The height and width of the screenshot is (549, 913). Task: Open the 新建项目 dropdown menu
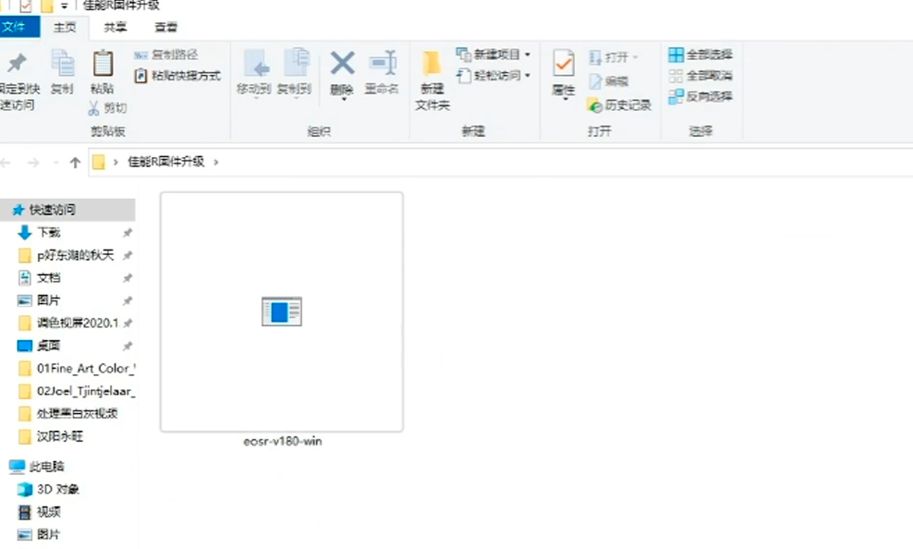525,55
